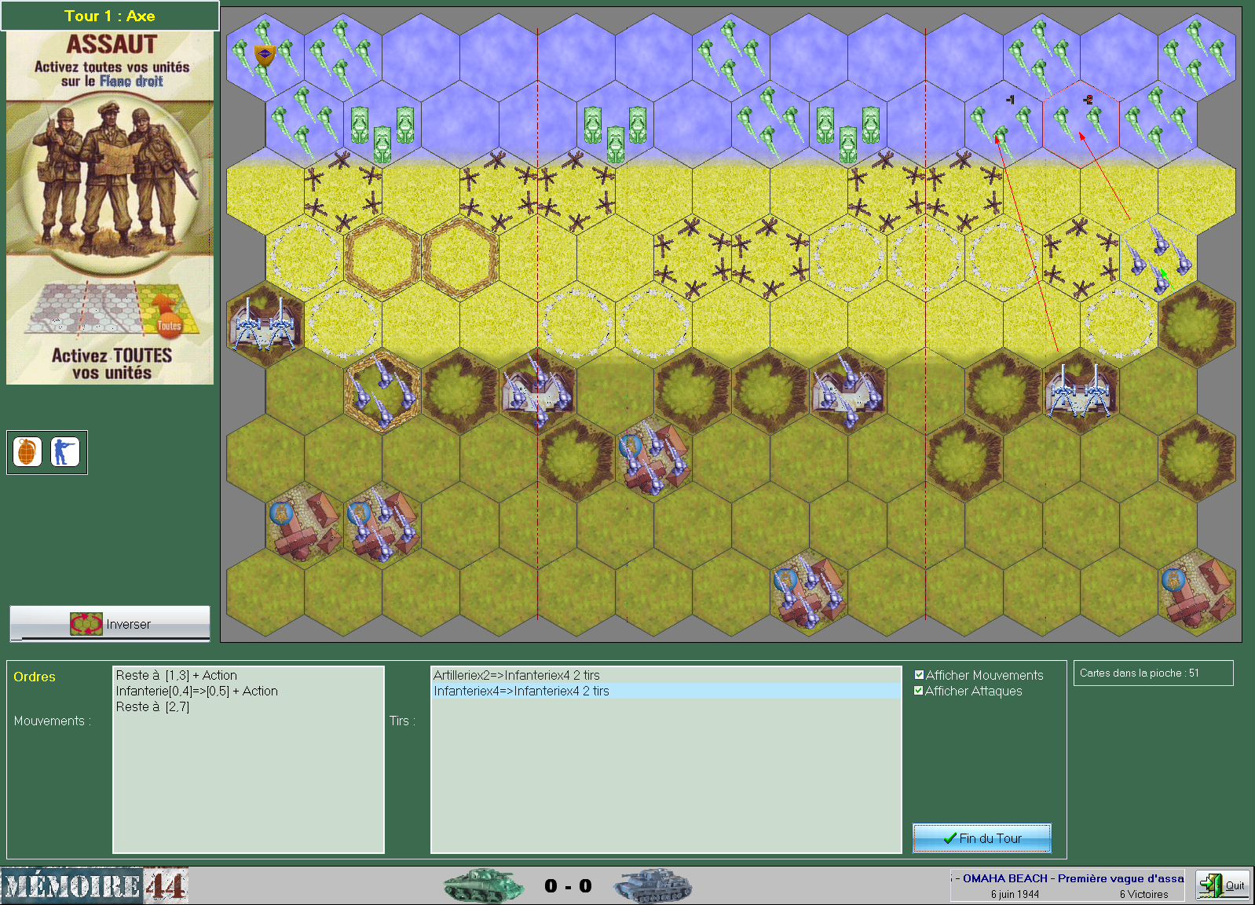
Task: Click the blue infantry soldier icon
Action: pyautogui.click(x=65, y=452)
